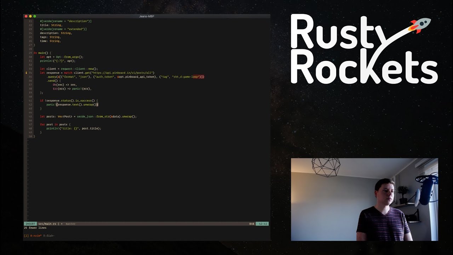Click 'panic!(response.text().unwrap())' on line 42

(72, 104)
